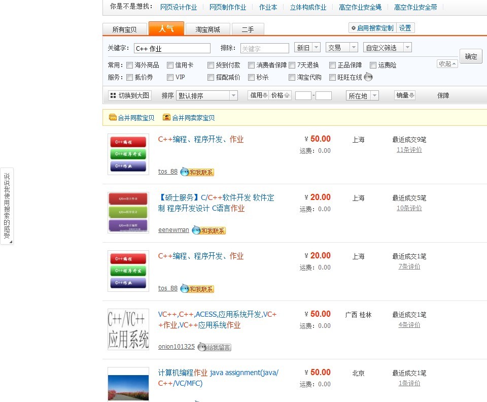Open the 立体构成作业 suggestion link

(x=308, y=7)
